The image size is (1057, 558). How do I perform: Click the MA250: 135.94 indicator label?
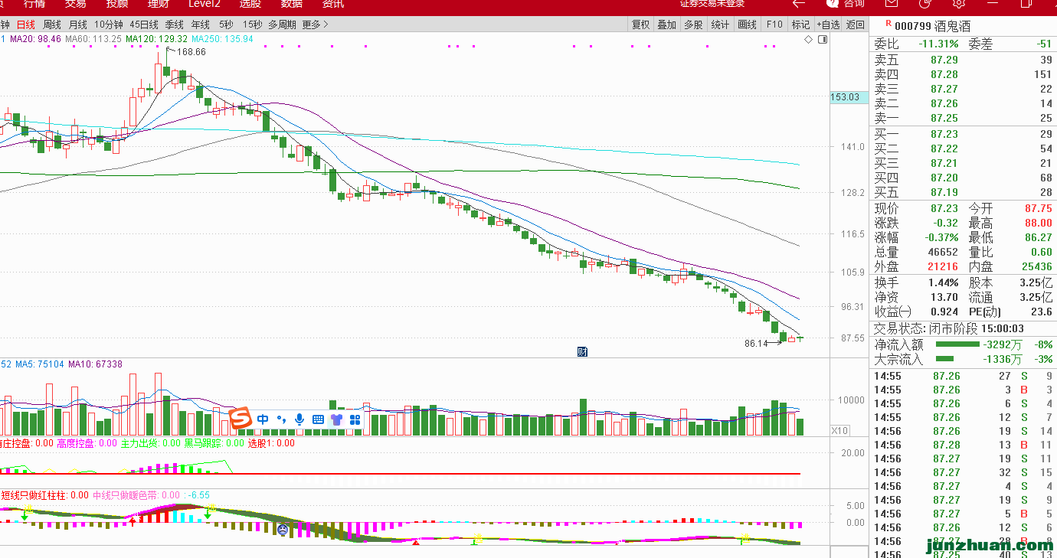(x=222, y=38)
